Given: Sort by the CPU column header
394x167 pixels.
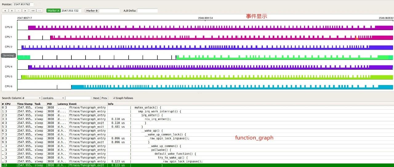Looking at the screenshot, I should (10, 104).
